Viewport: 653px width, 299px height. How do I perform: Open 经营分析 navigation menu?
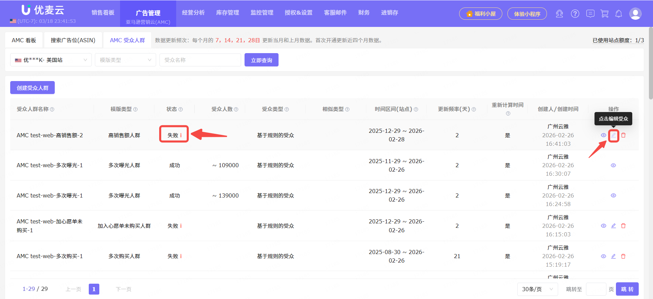(x=193, y=13)
